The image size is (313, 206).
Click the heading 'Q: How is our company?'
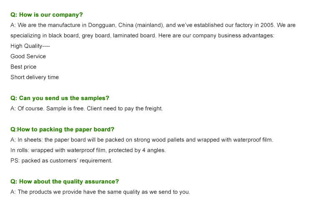click(x=46, y=15)
